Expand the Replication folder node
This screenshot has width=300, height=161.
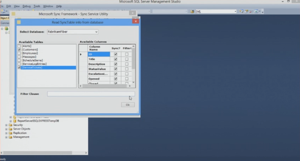(6, 133)
